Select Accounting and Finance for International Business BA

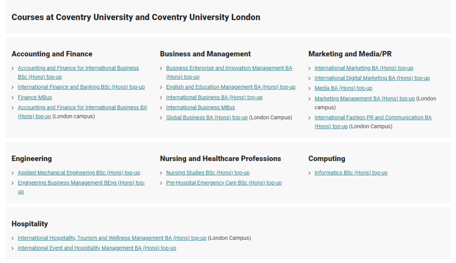pos(82,107)
